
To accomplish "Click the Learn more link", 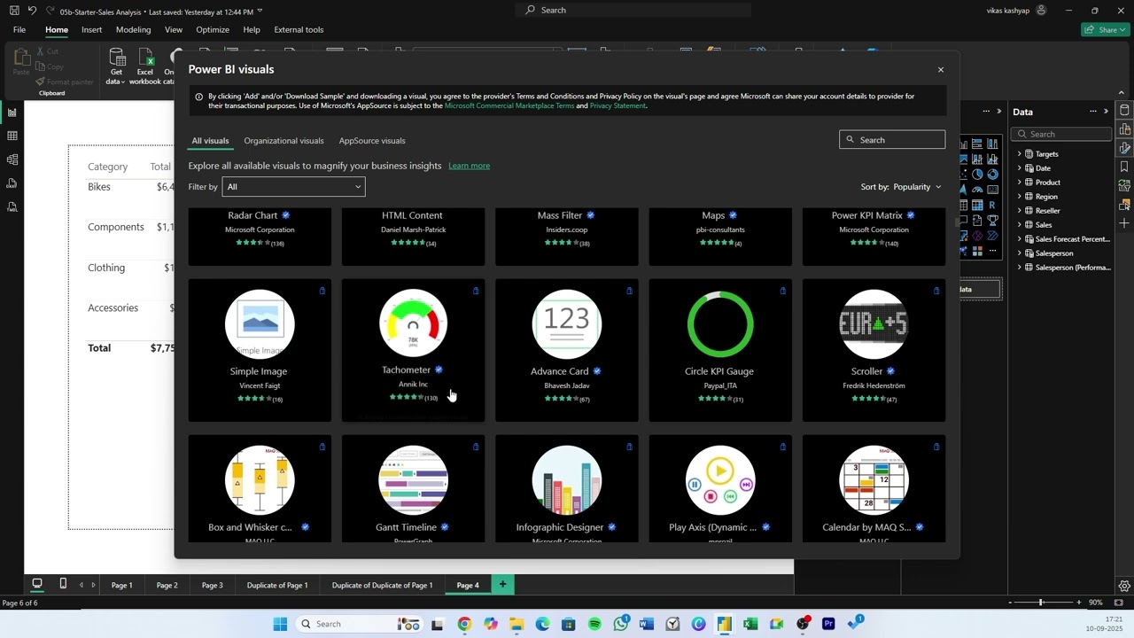I will pos(469,166).
